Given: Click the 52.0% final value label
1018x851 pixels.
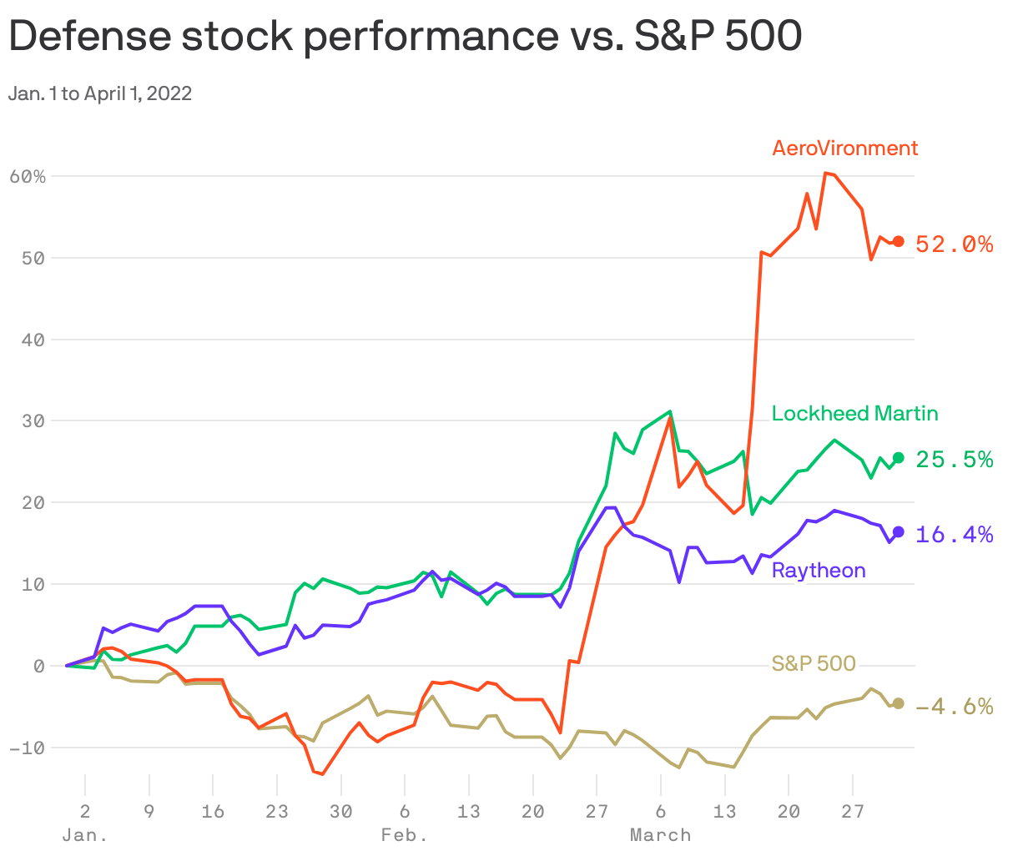Looking at the screenshot, I should (x=954, y=244).
